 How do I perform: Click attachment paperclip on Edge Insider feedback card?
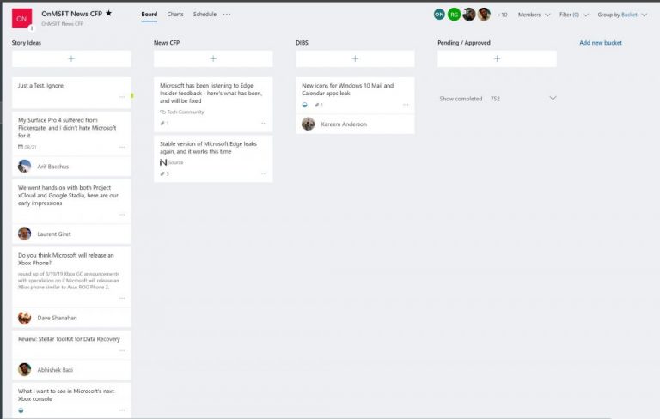click(x=162, y=124)
